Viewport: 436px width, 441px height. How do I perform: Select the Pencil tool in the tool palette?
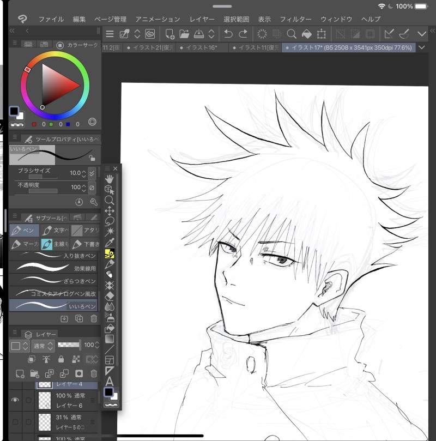click(110, 264)
